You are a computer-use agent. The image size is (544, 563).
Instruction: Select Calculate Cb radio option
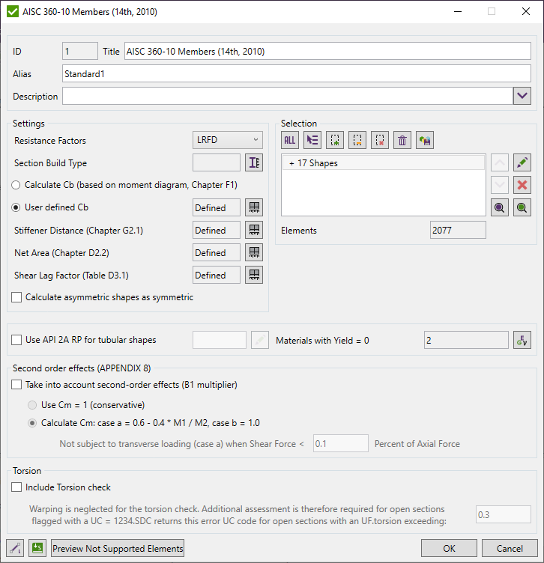click(17, 184)
